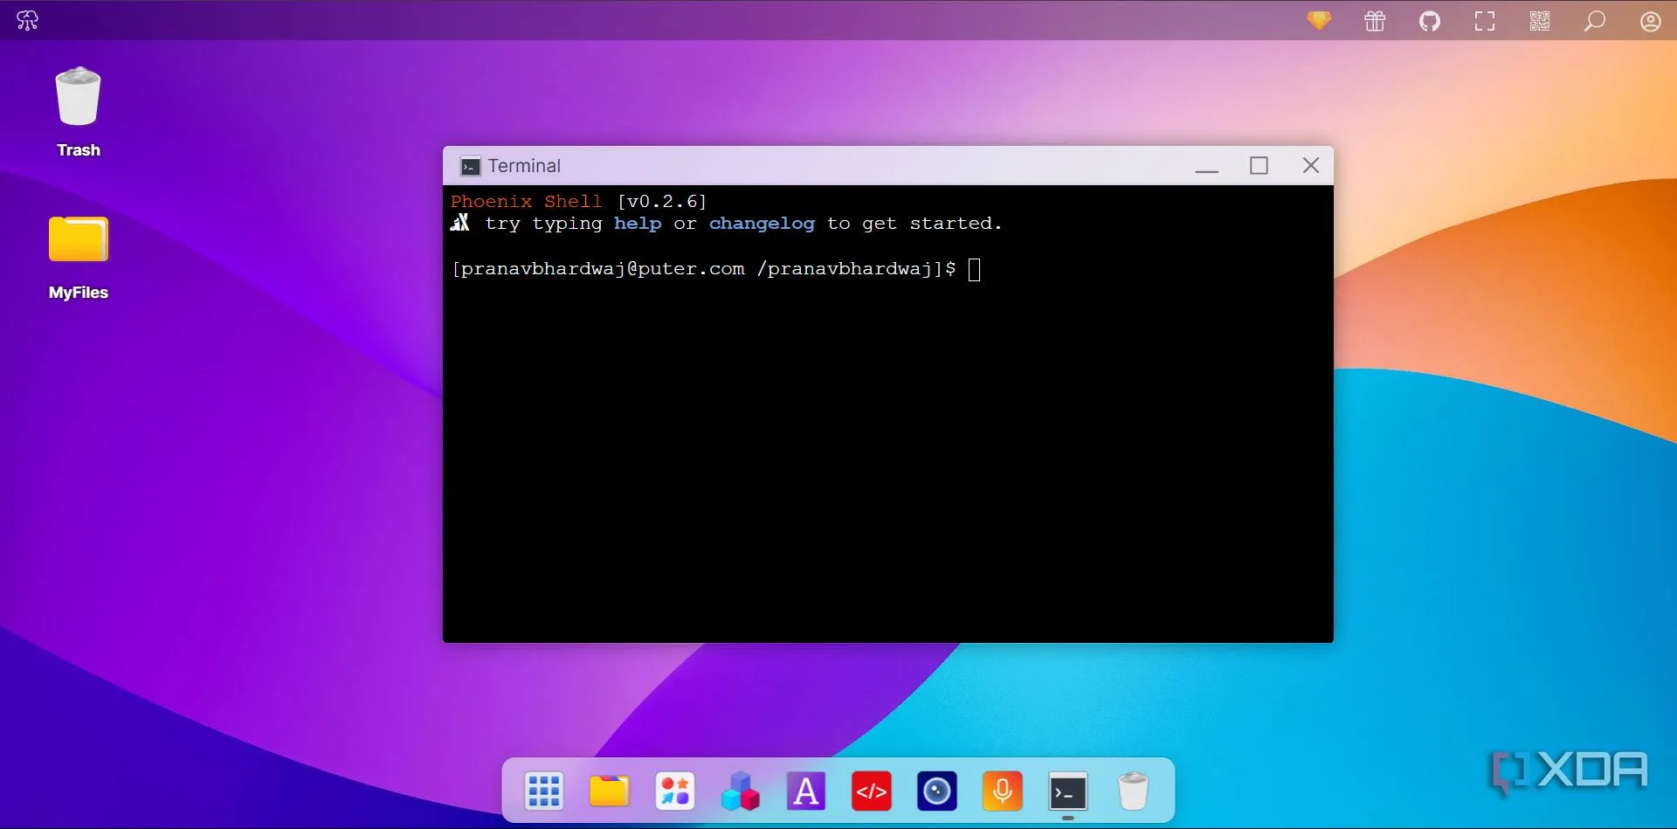Open the purple 'A' app in dock
Screen dimensions: 1677x829
pos(806,791)
